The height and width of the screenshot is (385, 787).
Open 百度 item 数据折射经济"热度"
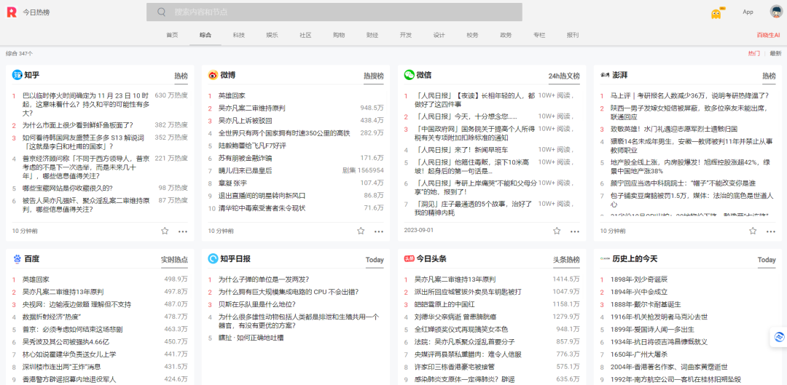coord(52,317)
